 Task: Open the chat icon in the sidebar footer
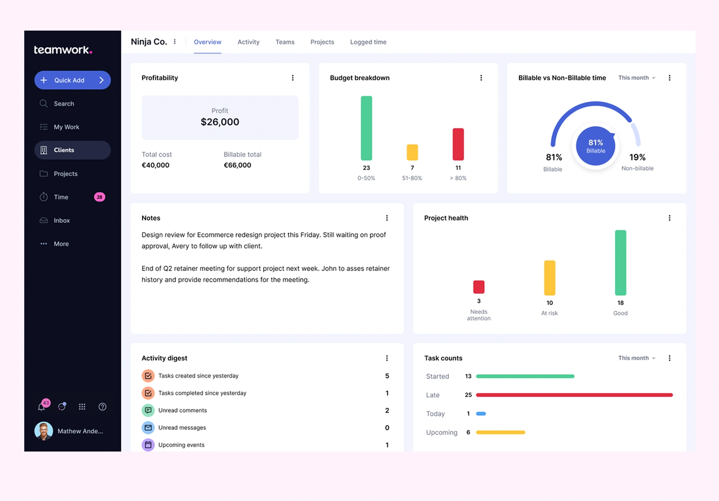pos(62,407)
